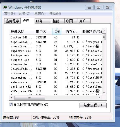120x127 pixels.
Task: Click memory value 10,200 K
Action: [72, 64]
